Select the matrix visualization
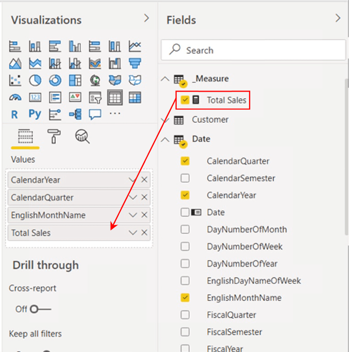This screenshot has width=349, height=352. (134, 97)
